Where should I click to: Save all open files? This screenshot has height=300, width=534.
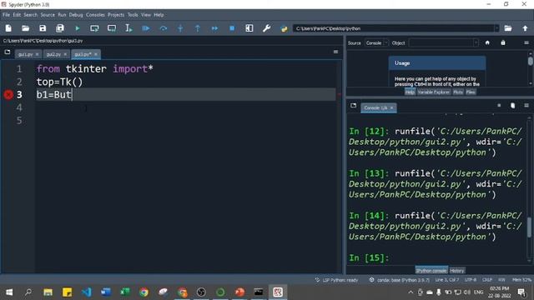click(x=60, y=28)
